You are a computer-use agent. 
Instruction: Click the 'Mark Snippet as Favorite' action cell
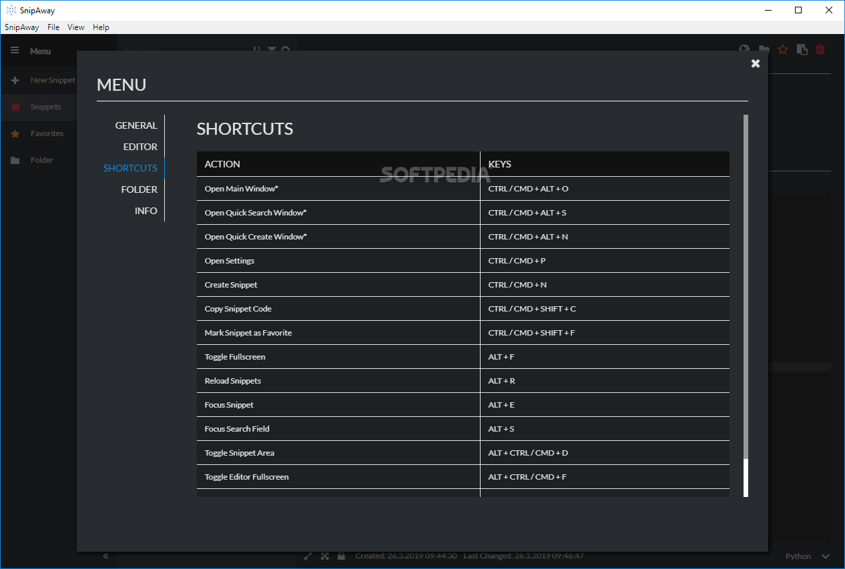338,333
